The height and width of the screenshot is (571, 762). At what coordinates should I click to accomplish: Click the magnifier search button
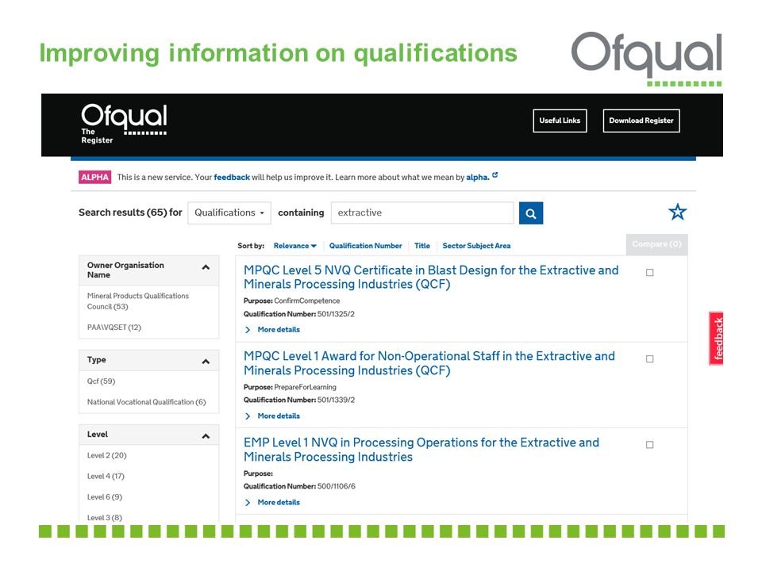pos(531,213)
